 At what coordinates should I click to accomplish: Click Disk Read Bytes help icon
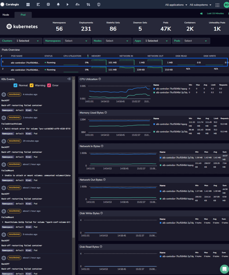pyautogui.click(x=101, y=247)
